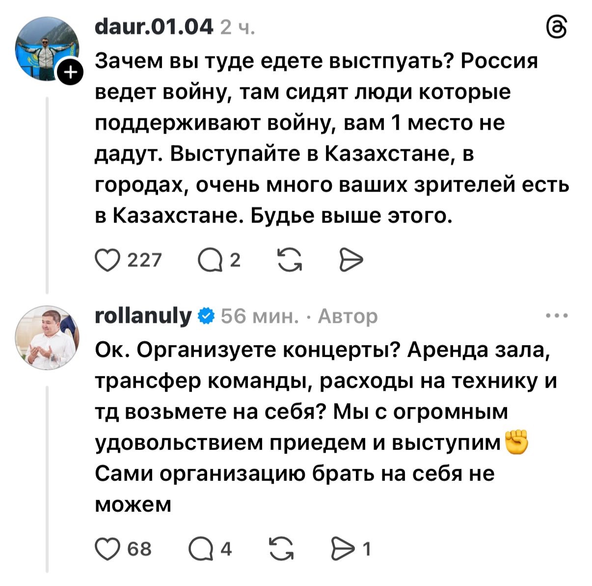Open replies on rollanuly's reply
This screenshot has height=586, width=592.
tap(199, 548)
